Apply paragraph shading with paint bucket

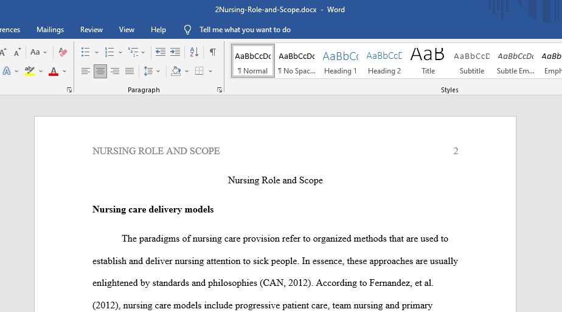coord(176,71)
